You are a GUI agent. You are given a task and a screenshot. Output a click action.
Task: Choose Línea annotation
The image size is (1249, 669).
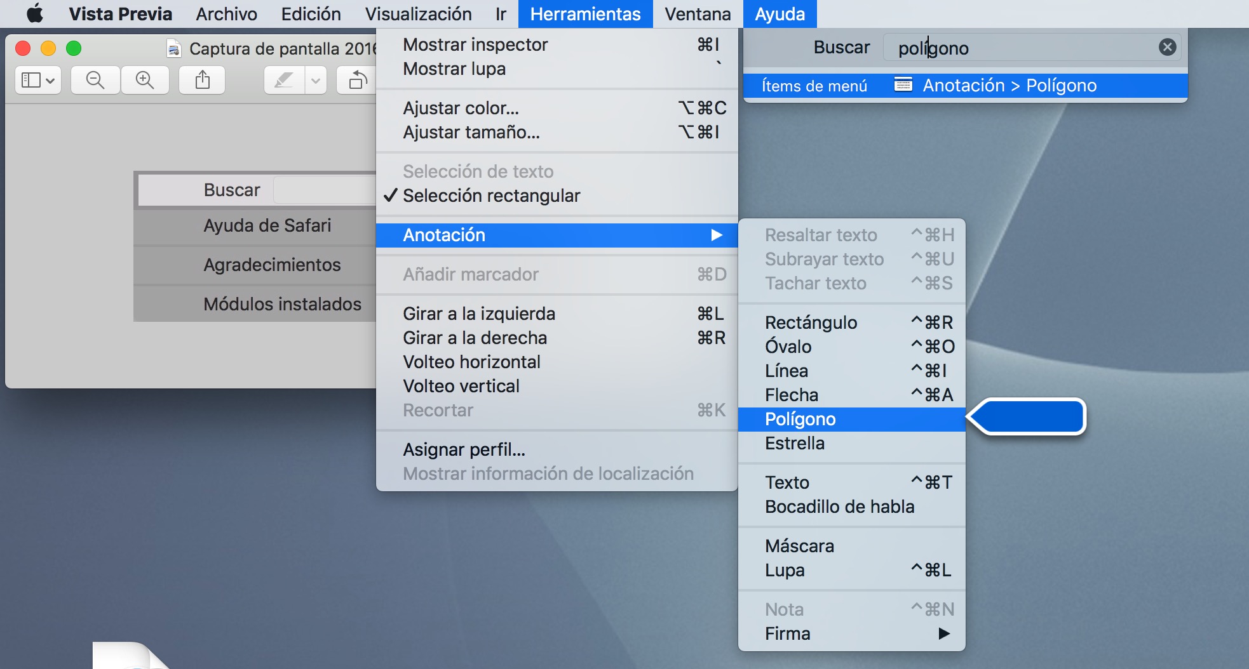[x=852, y=371]
